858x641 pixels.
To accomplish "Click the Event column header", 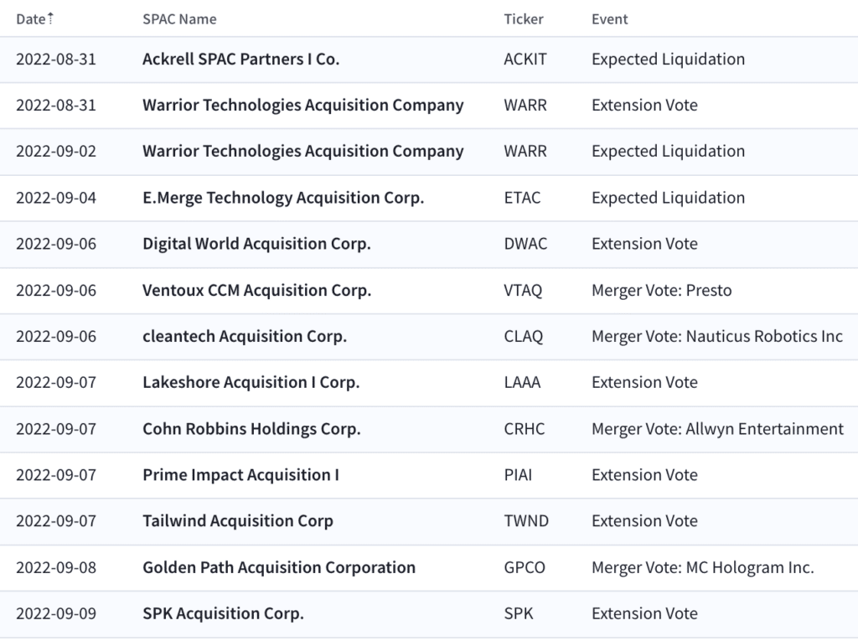I will (610, 19).
